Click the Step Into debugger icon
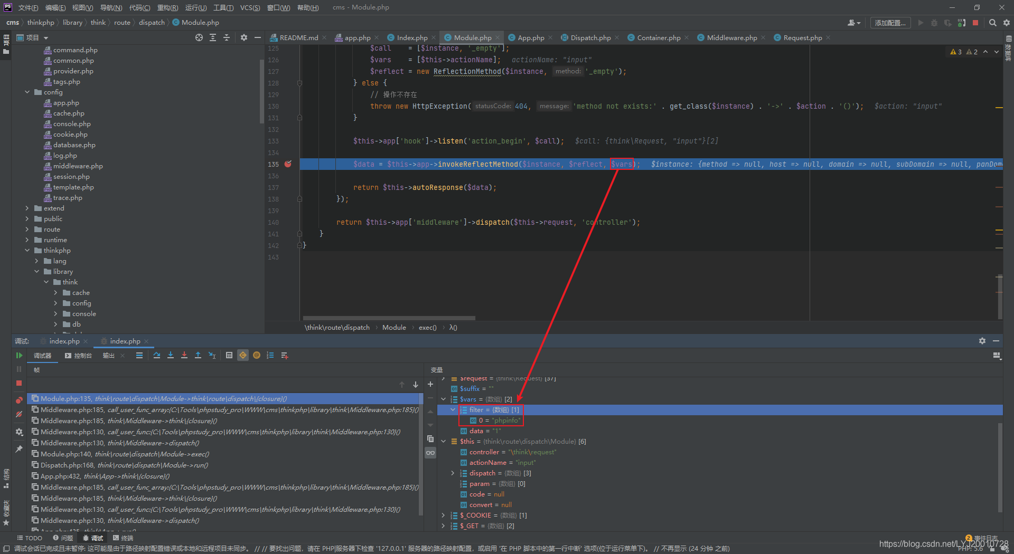1014x554 pixels. [171, 356]
